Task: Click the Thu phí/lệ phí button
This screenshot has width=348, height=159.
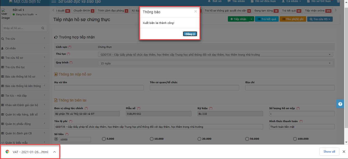Action: coord(293,19)
